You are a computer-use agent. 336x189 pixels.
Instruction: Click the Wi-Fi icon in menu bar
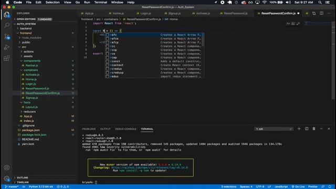point(265,2)
